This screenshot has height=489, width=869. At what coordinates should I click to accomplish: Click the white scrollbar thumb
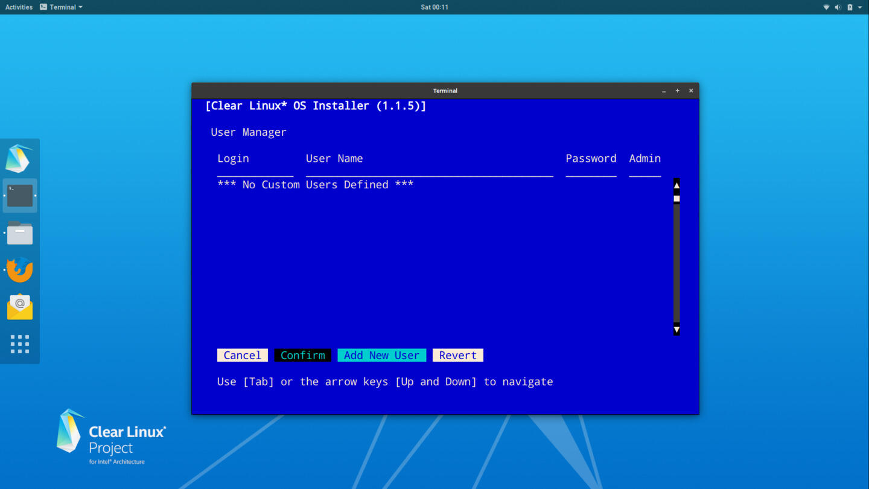pos(676,199)
